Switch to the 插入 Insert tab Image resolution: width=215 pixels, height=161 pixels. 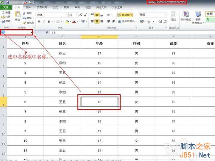tap(28, 7)
